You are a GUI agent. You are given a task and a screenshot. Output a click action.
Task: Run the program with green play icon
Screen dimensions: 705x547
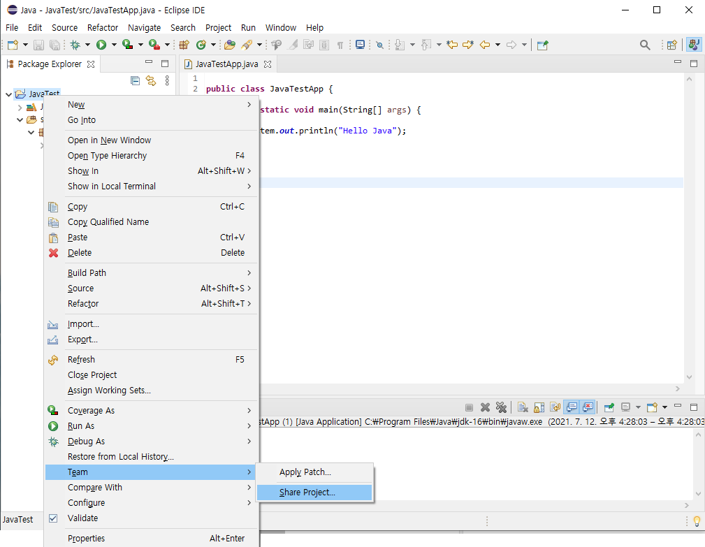click(101, 45)
